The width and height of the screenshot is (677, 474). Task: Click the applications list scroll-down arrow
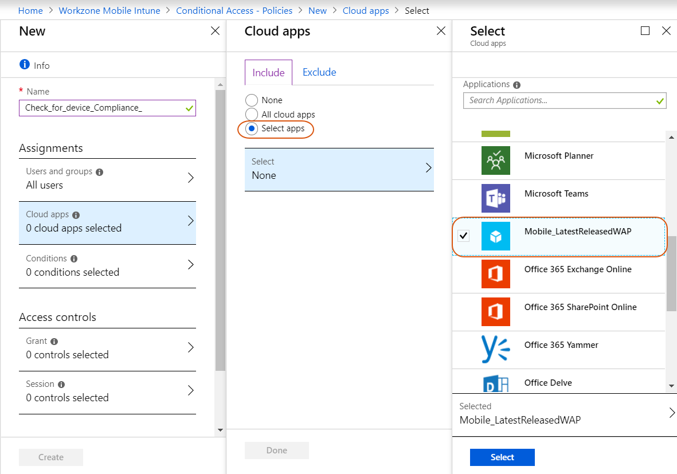click(671, 386)
